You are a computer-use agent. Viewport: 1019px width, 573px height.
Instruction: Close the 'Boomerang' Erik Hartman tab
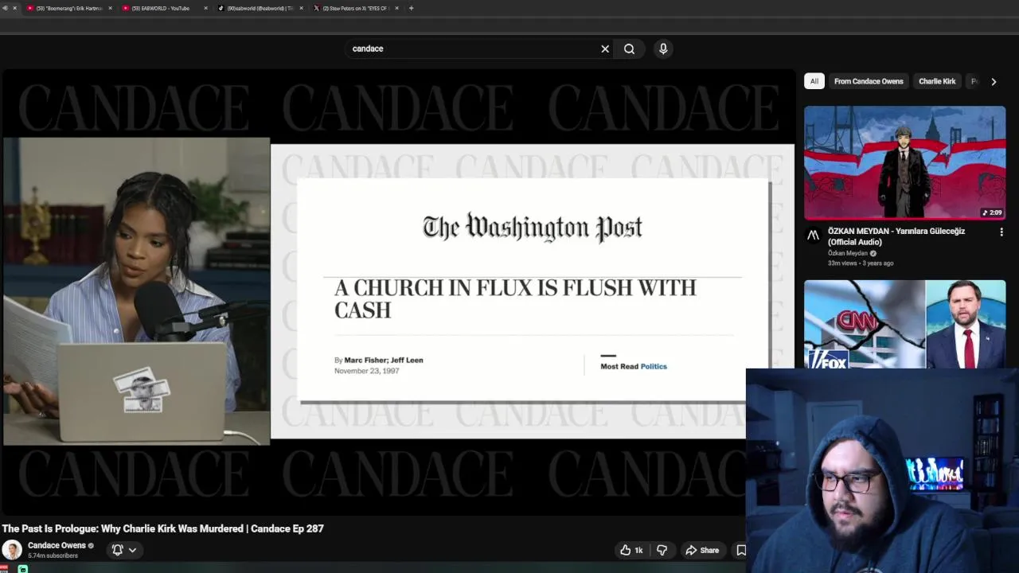110,8
